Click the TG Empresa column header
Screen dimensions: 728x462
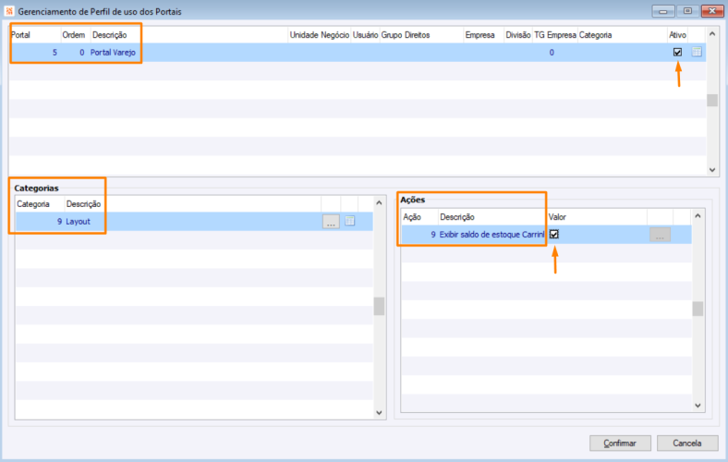pyautogui.click(x=555, y=35)
